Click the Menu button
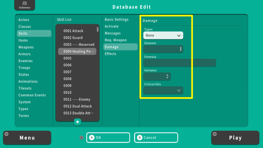263x148 pixels. pos(27,138)
